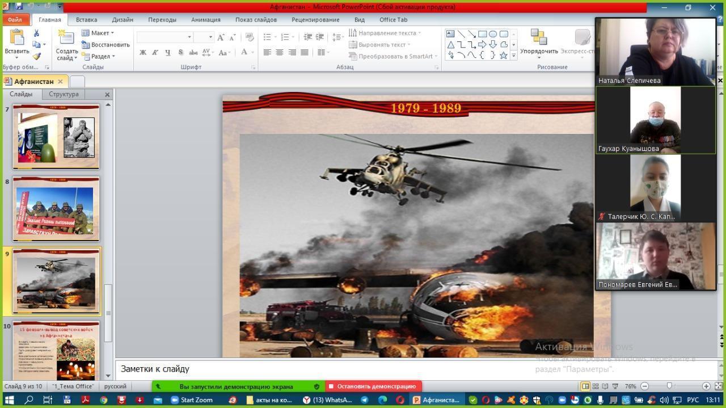The image size is (726, 408).
Task: Toggle italic (К) formatting
Action: tap(155, 52)
